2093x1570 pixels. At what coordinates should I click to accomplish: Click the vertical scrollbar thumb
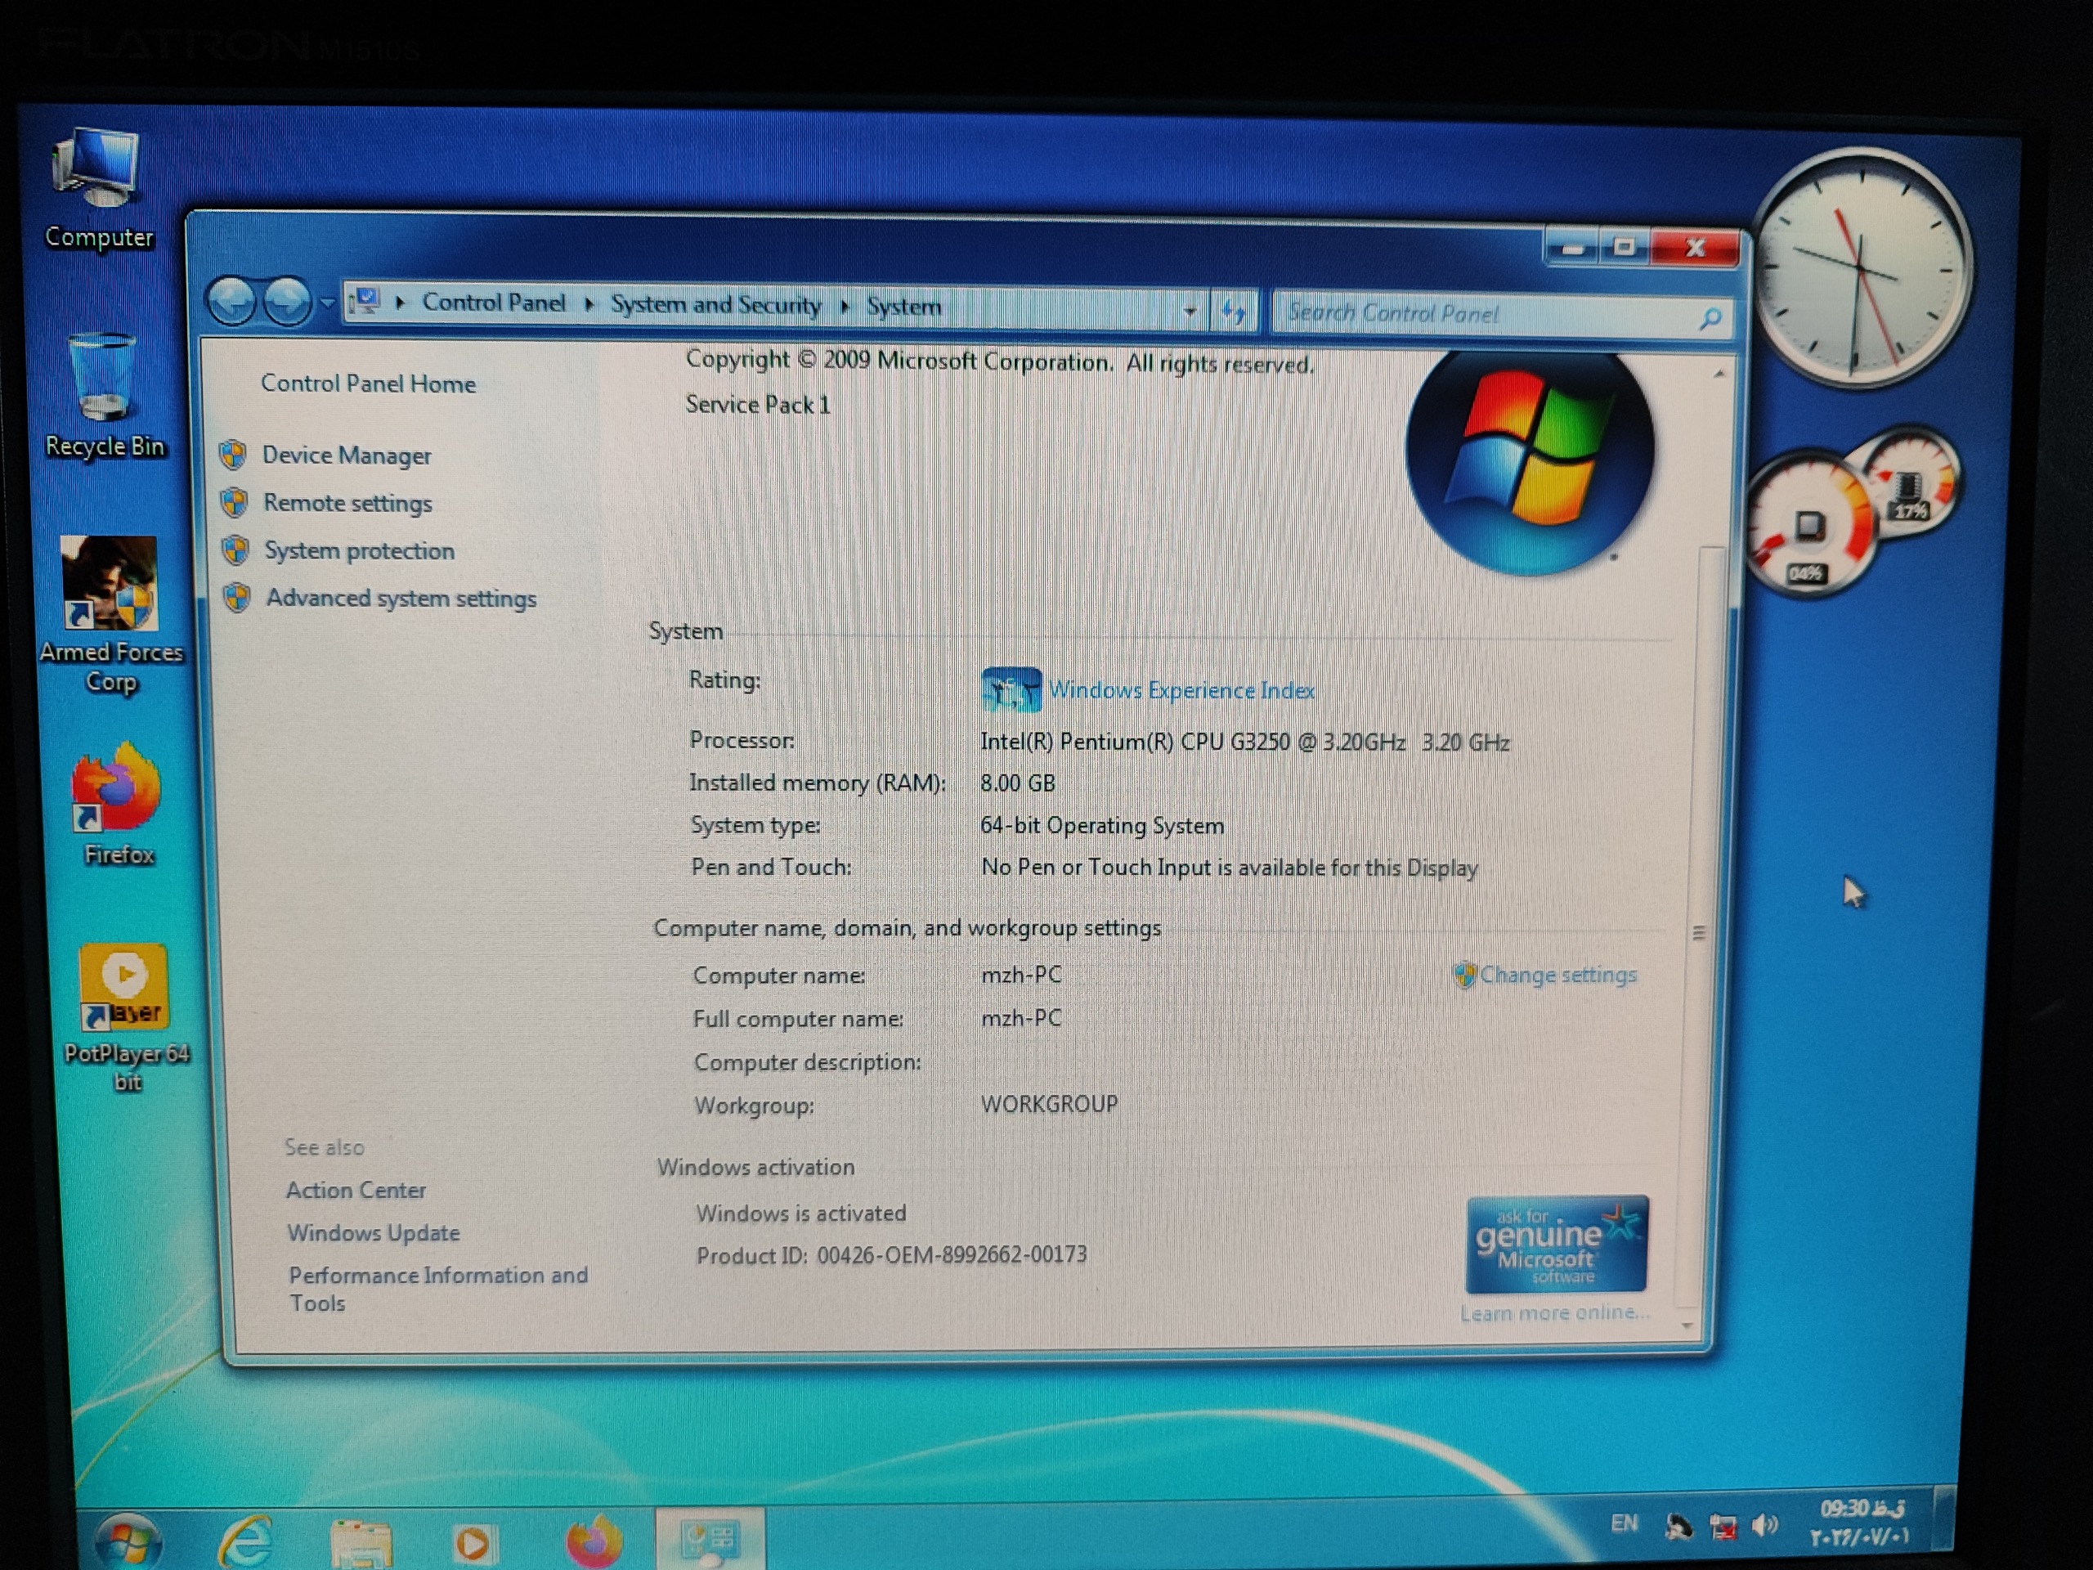(x=1698, y=932)
